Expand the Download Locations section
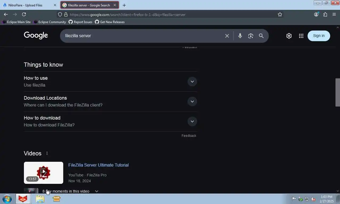This screenshot has width=340, height=204. click(192, 101)
